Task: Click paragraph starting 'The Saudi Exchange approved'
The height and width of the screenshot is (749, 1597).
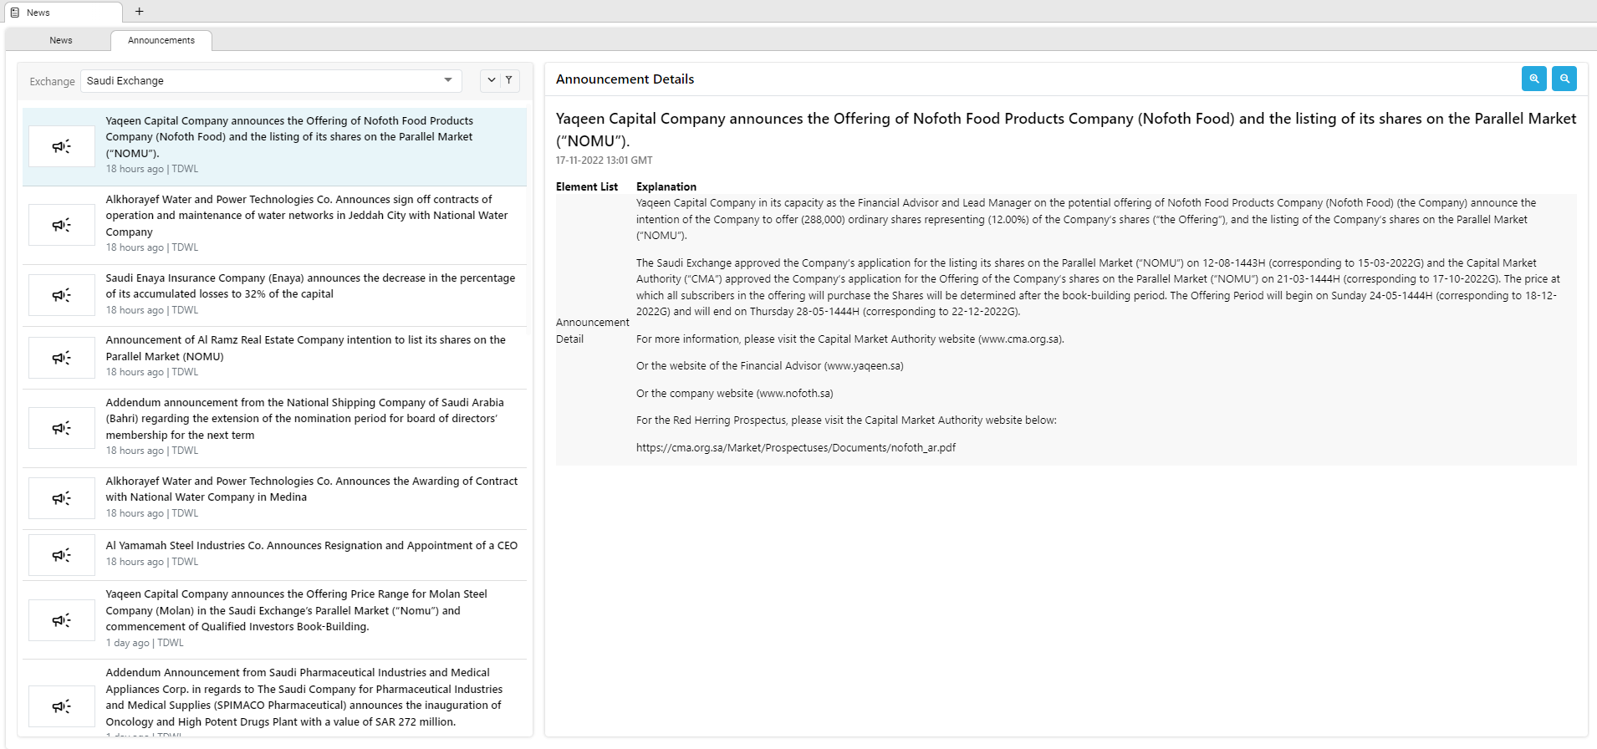Action: pos(1098,288)
